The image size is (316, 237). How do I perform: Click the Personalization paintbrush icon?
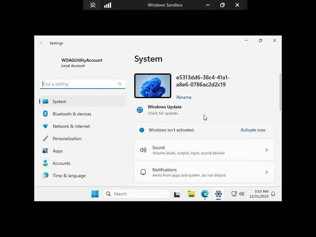click(45, 139)
